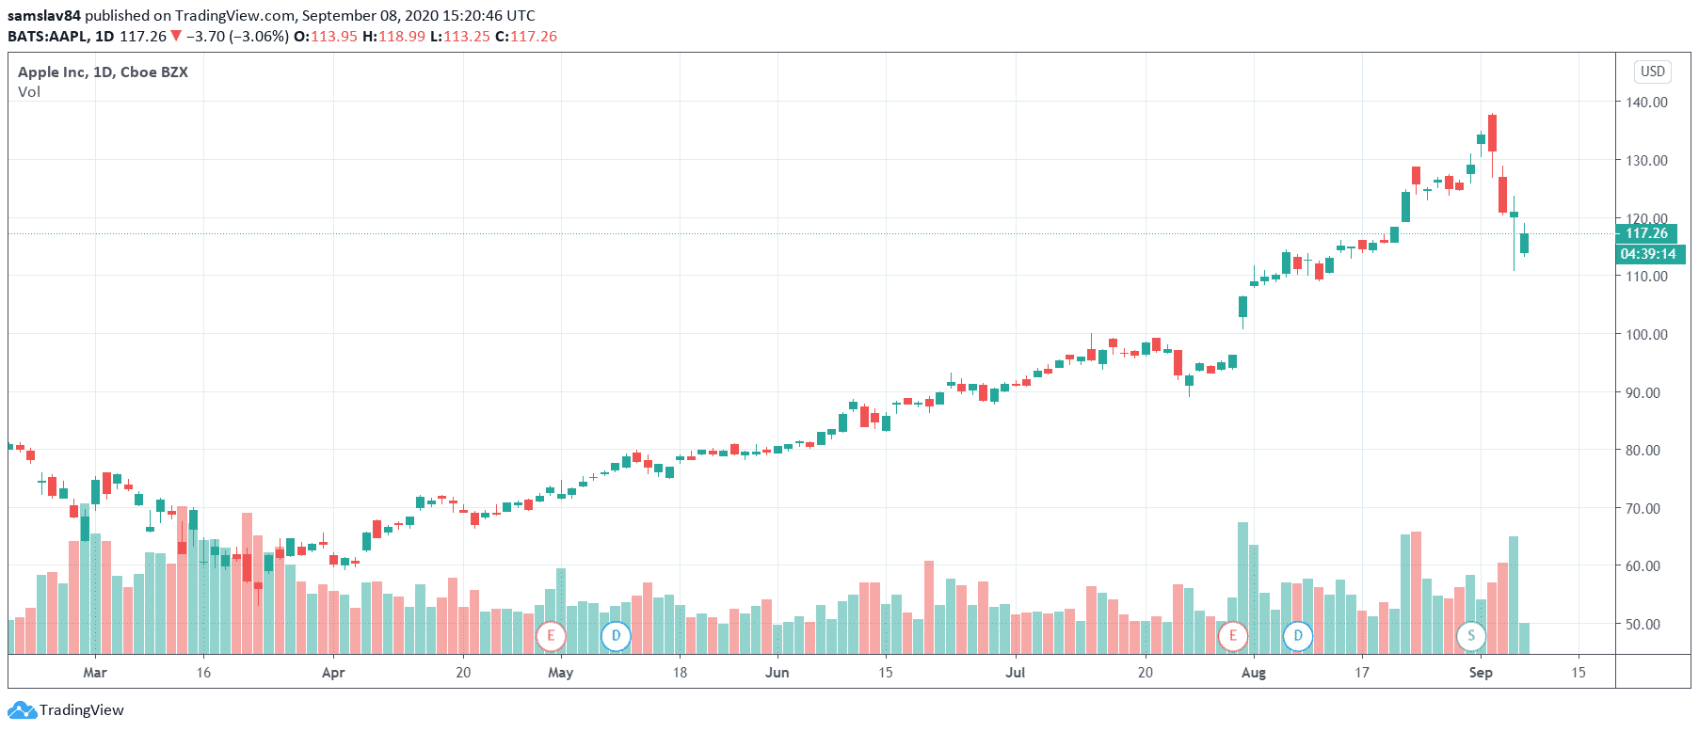This screenshot has height=732, width=1699.
Task: Select the Vol indicator label
Action: coord(29,92)
